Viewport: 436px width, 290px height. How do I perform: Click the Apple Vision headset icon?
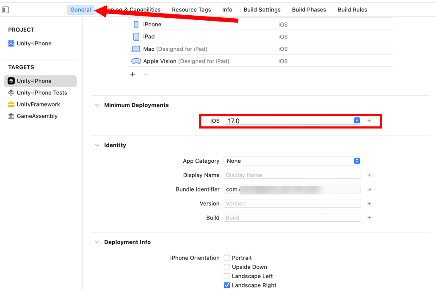click(136, 61)
